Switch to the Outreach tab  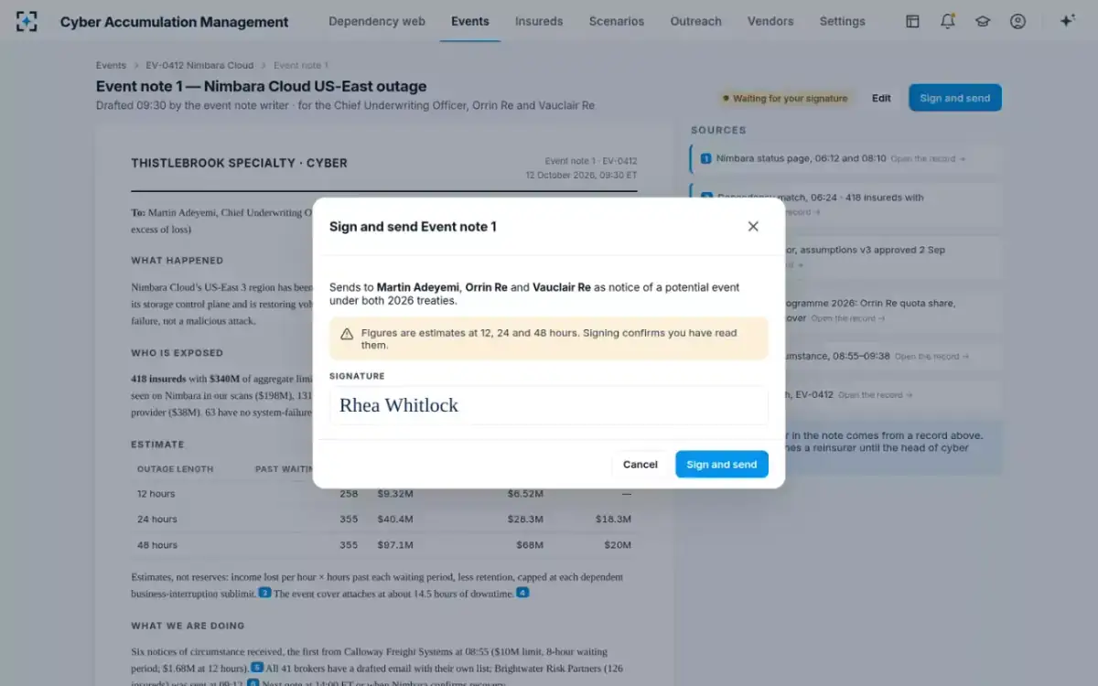pos(695,21)
